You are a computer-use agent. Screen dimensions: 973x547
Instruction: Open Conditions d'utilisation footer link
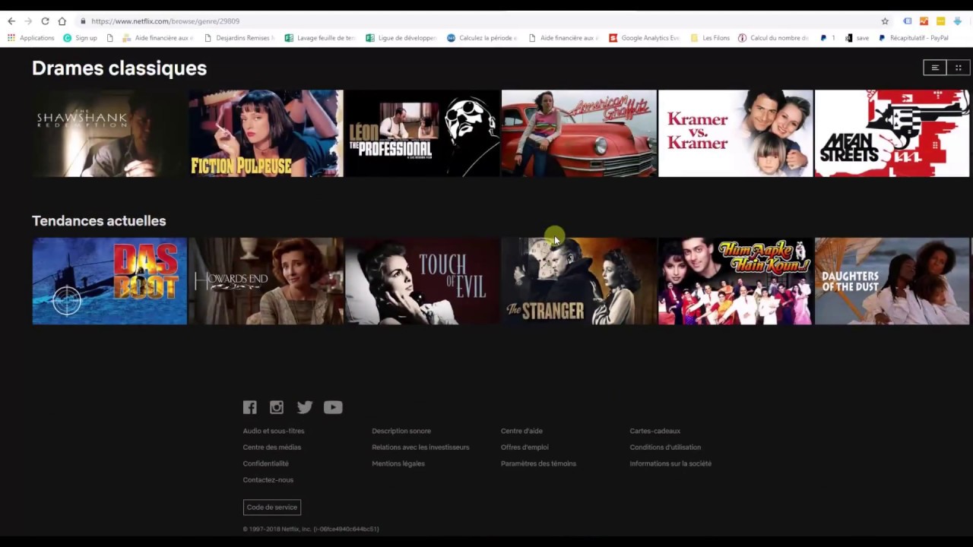point(665,447)
